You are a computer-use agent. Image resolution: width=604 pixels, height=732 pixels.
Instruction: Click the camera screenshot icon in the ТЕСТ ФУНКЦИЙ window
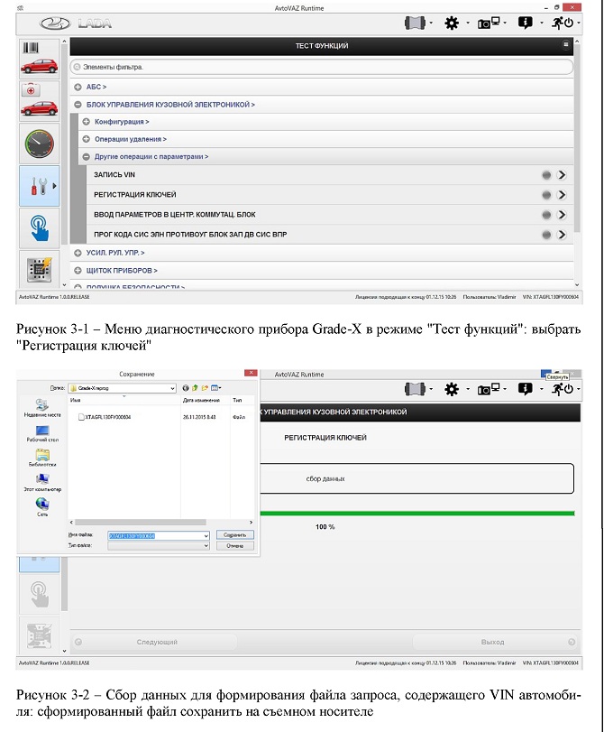pos(489,23)
